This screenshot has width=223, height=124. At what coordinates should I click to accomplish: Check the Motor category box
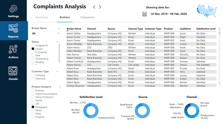point(33,110)
